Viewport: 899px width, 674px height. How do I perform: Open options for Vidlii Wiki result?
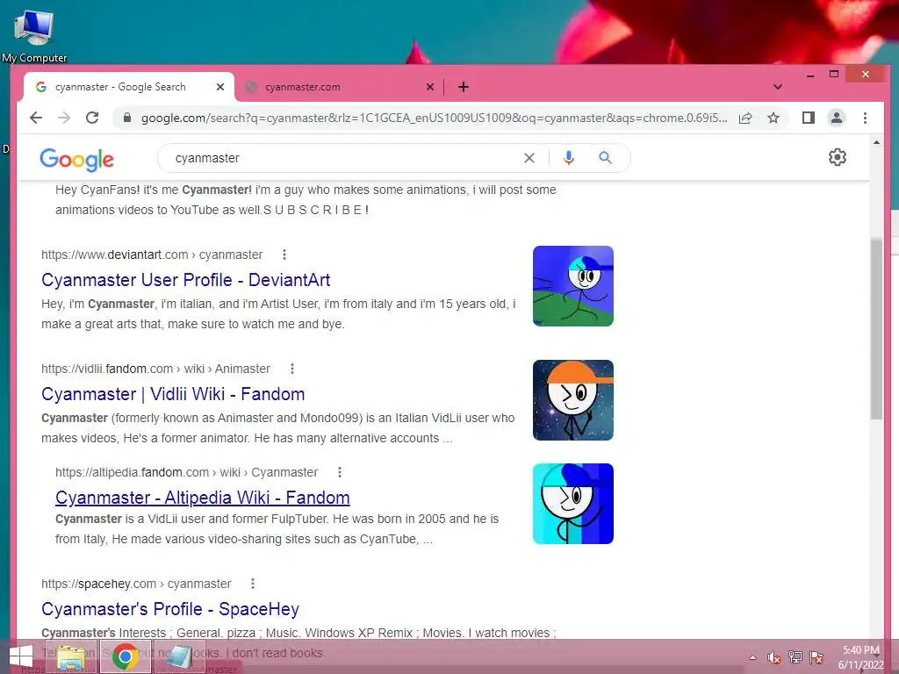(292, 369)
